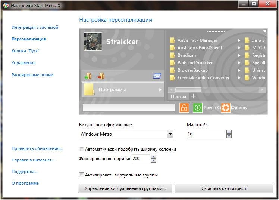Click the Поддержка link

coord(25,172)
